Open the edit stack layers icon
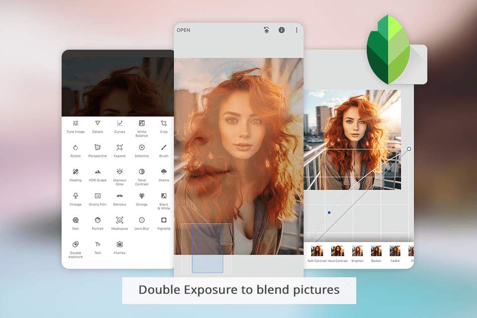 click(x=266, y=30)
